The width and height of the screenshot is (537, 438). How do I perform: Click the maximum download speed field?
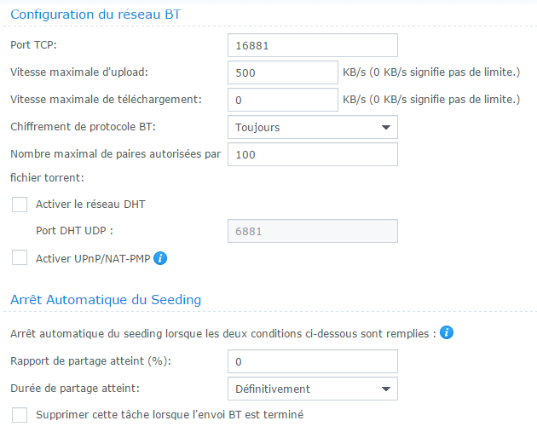point(282,100)
